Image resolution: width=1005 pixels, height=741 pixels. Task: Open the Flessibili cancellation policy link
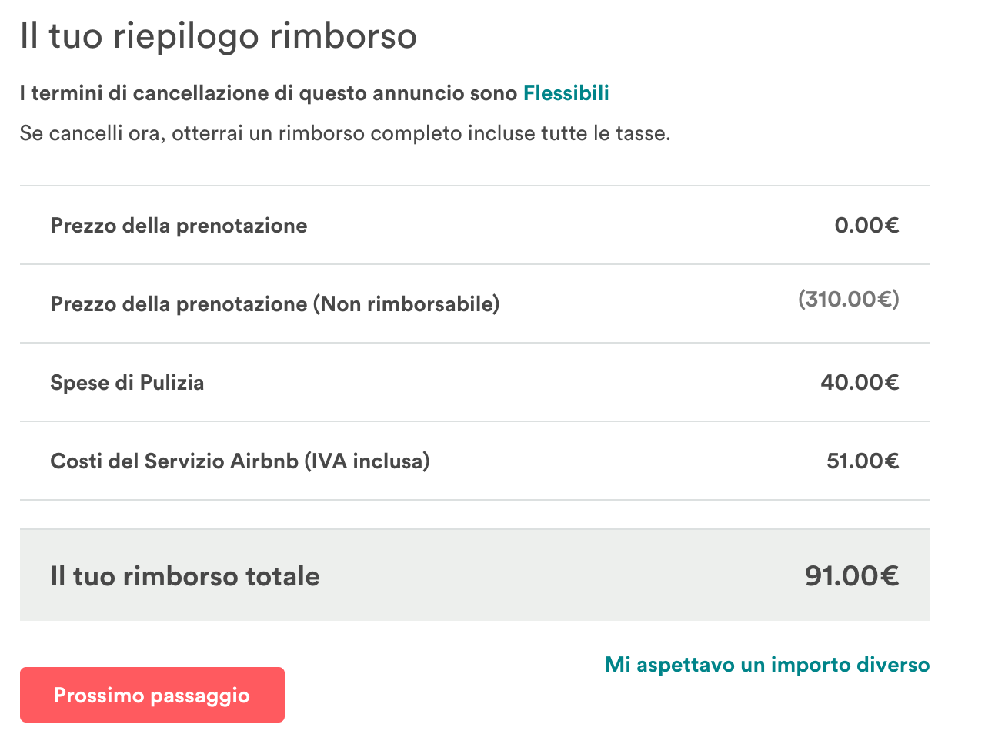(x=566, y=93)
